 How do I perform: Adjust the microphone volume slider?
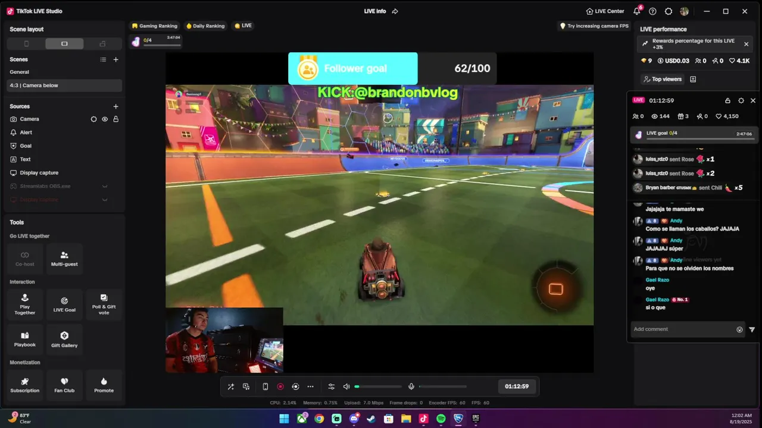pyautogui.click(x=442, y=386)
